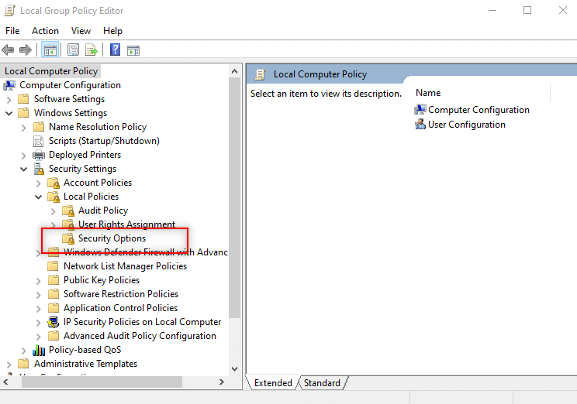
Task: Collapse the Local Policies node
Action: coord(39,197)
